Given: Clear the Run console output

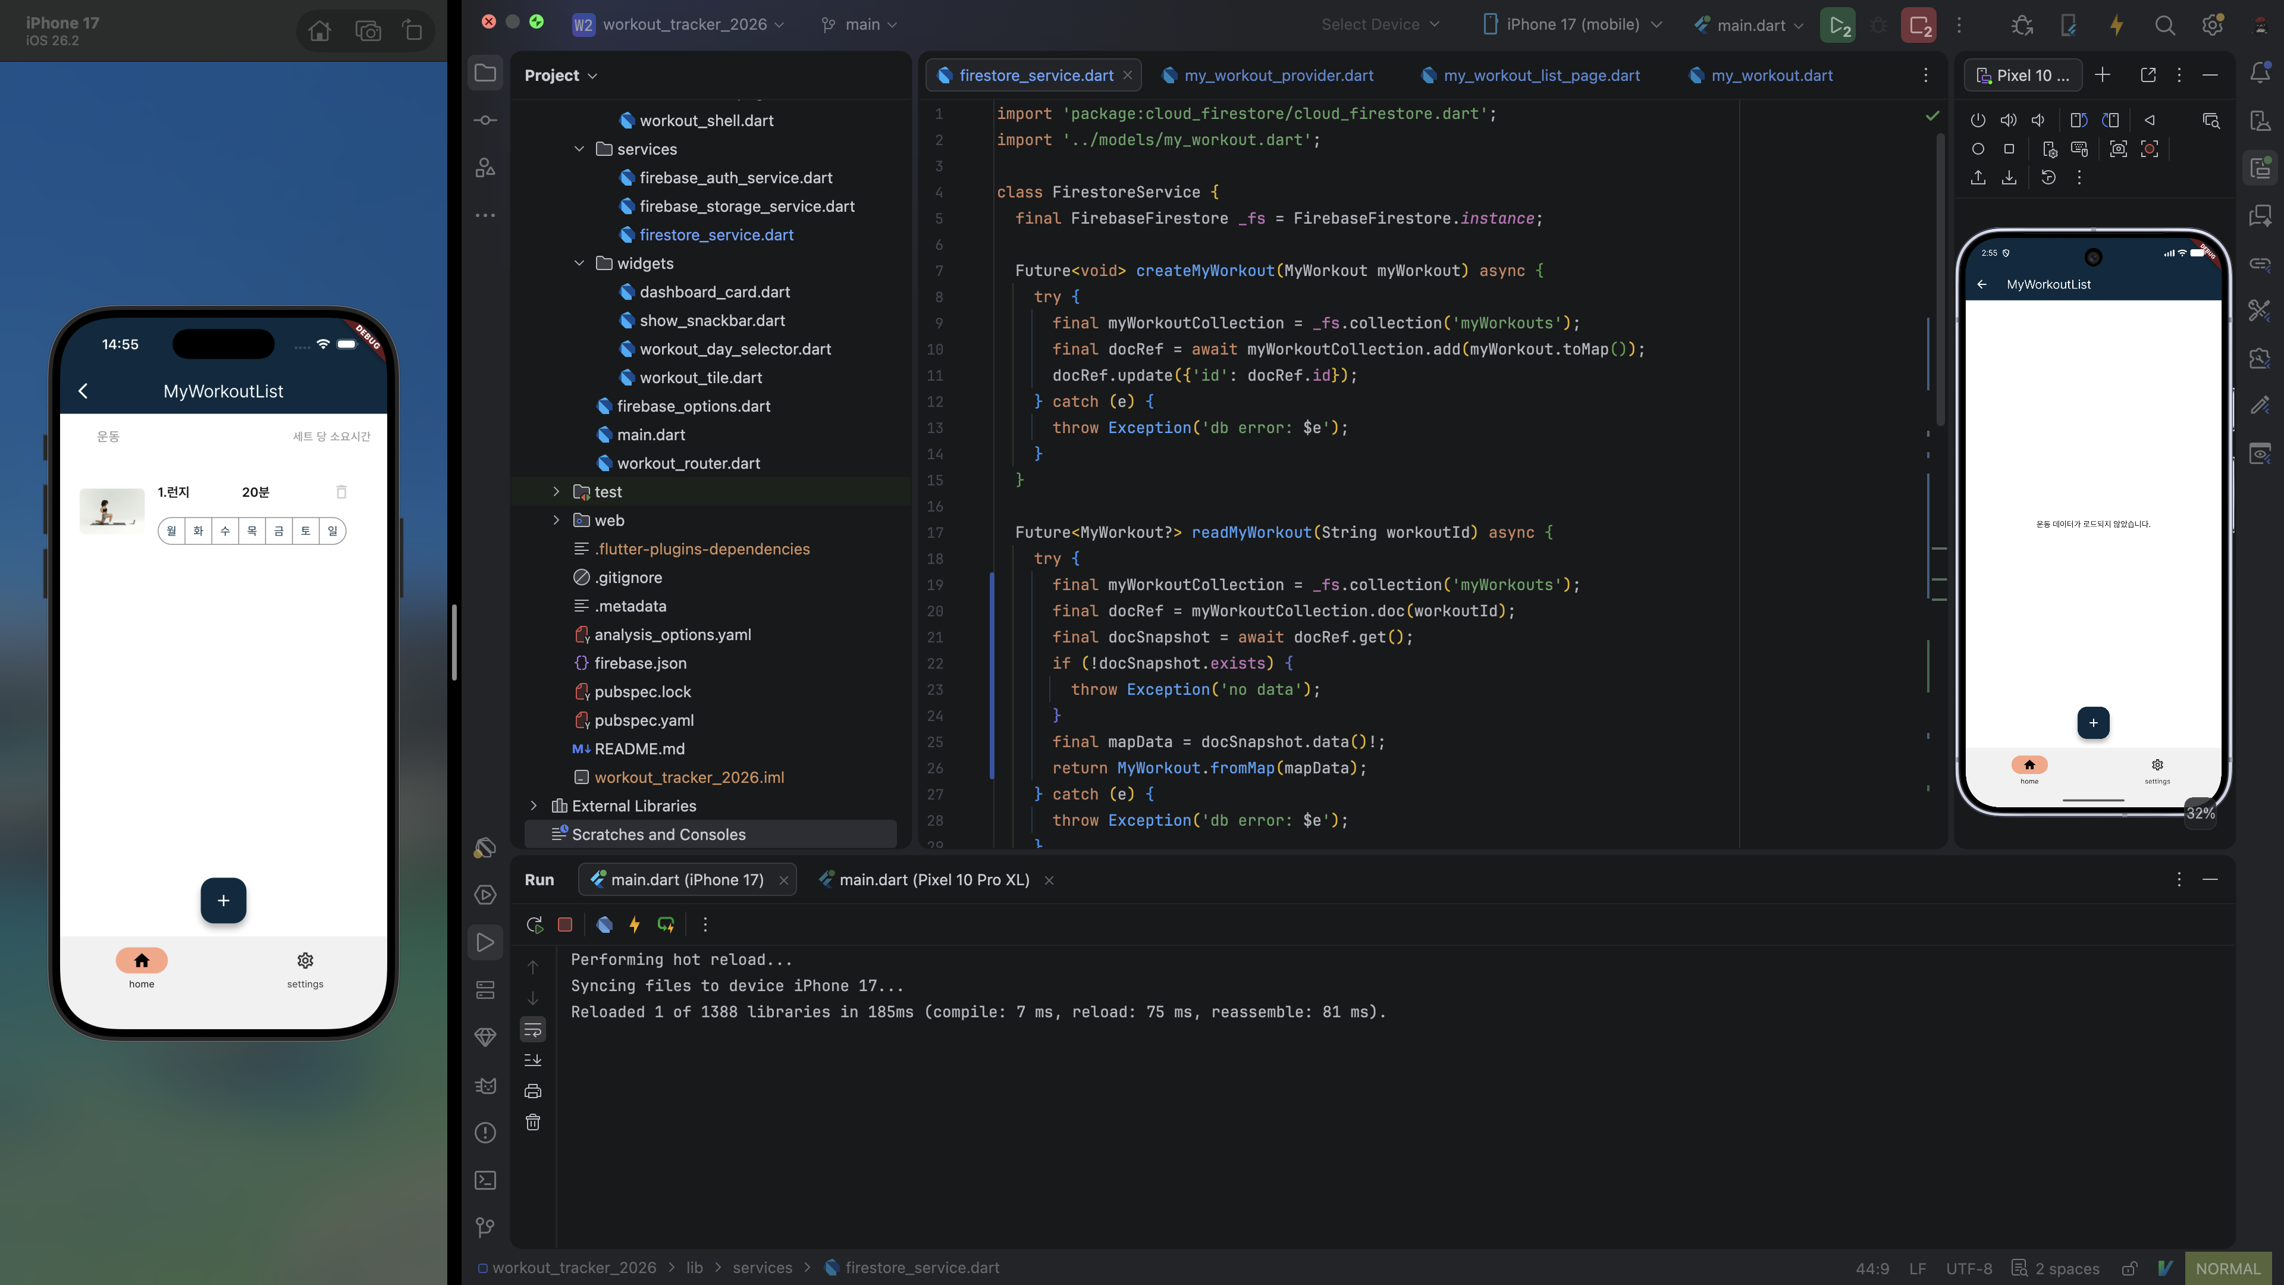Looking at the screenshot, I should [x=533, y=1123].
